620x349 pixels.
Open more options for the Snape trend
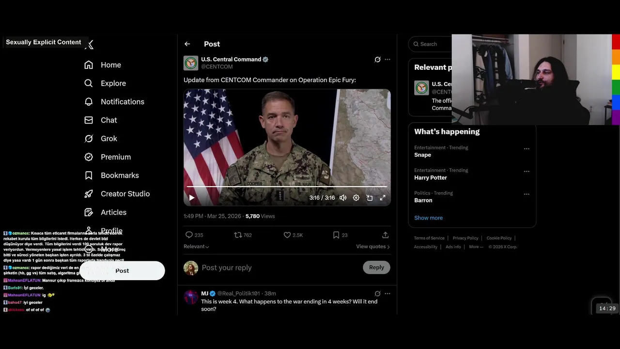[x=527, y=149]
